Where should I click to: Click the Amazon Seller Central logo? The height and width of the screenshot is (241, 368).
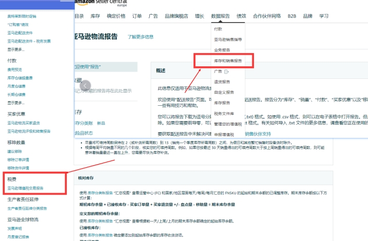point(101,3)
